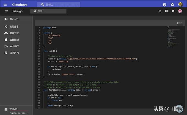The height and width of the screenshot is (115, 187).
Task: Open 离线下载 in sidebar
Action: pos(16,33)
